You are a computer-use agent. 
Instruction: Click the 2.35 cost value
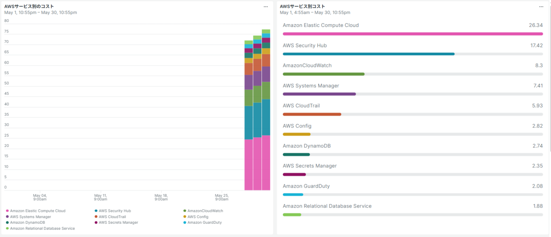(x=538, y=166)
